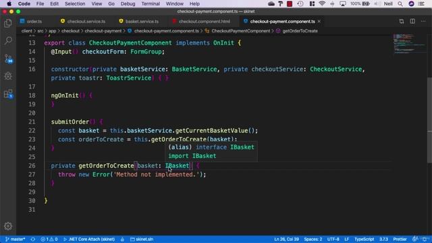Open the editor More Actions menu
432x243 pixels.
coord(423,22)
